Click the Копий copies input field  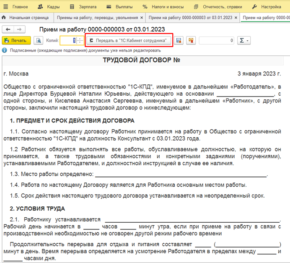tap(68, 41)
